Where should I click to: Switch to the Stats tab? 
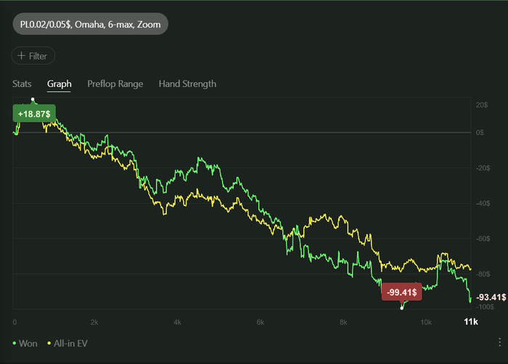pos(22,84)
